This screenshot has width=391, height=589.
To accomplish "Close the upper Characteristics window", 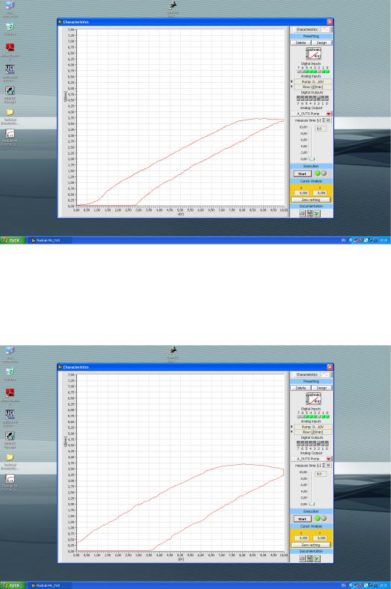I will click(330, 22).
